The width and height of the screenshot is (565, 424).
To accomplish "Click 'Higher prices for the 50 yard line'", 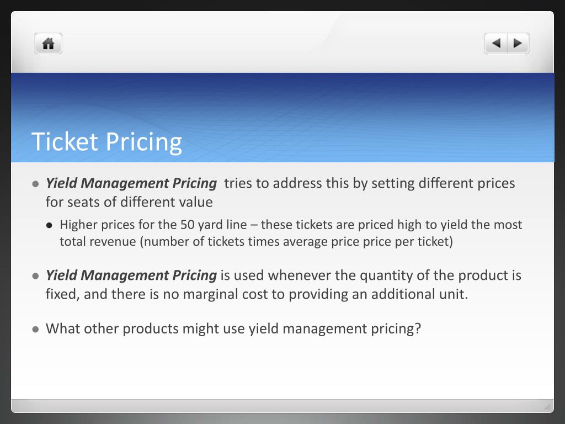I will (153, 225).
